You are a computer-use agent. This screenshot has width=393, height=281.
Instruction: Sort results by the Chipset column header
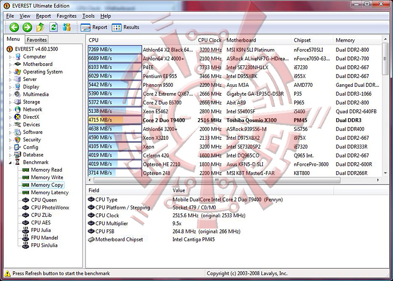point(312,40)
